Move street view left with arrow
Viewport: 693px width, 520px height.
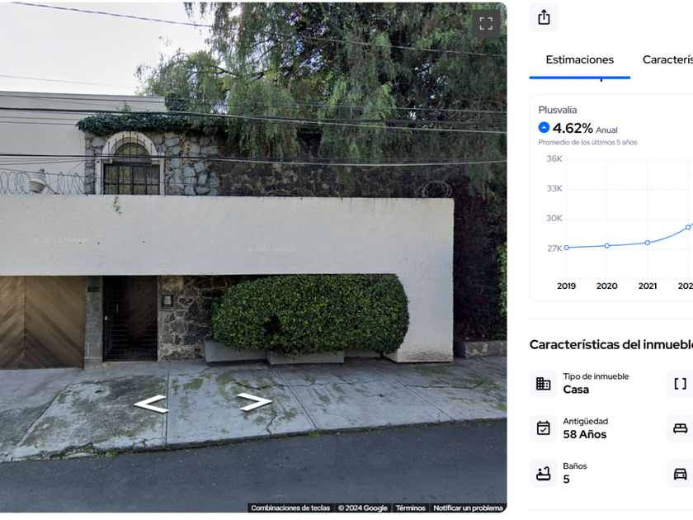[151, 404]
